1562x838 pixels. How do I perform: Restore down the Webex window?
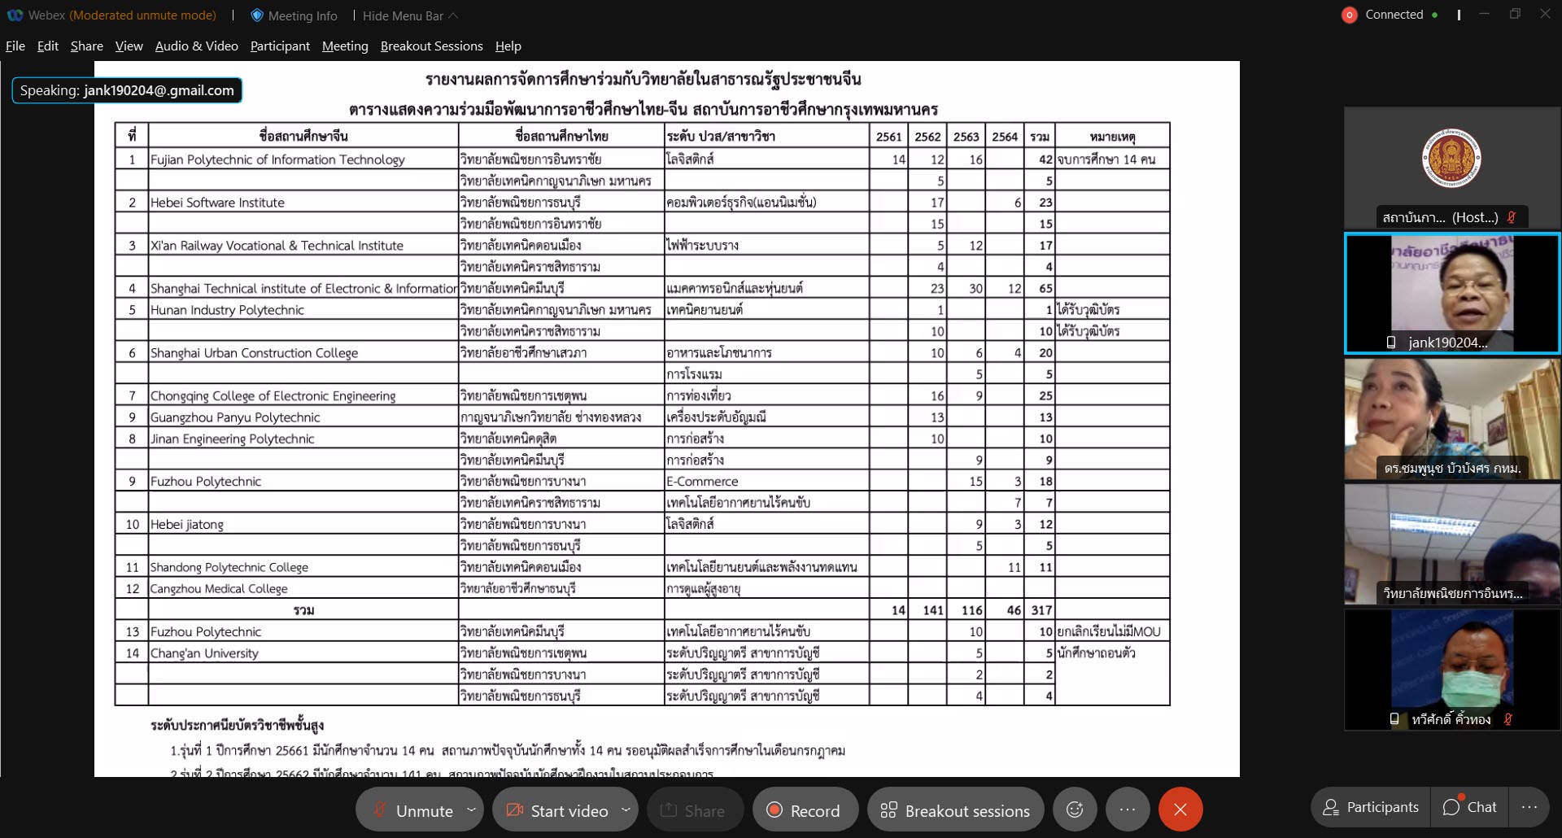click(x=1515, y=15)
